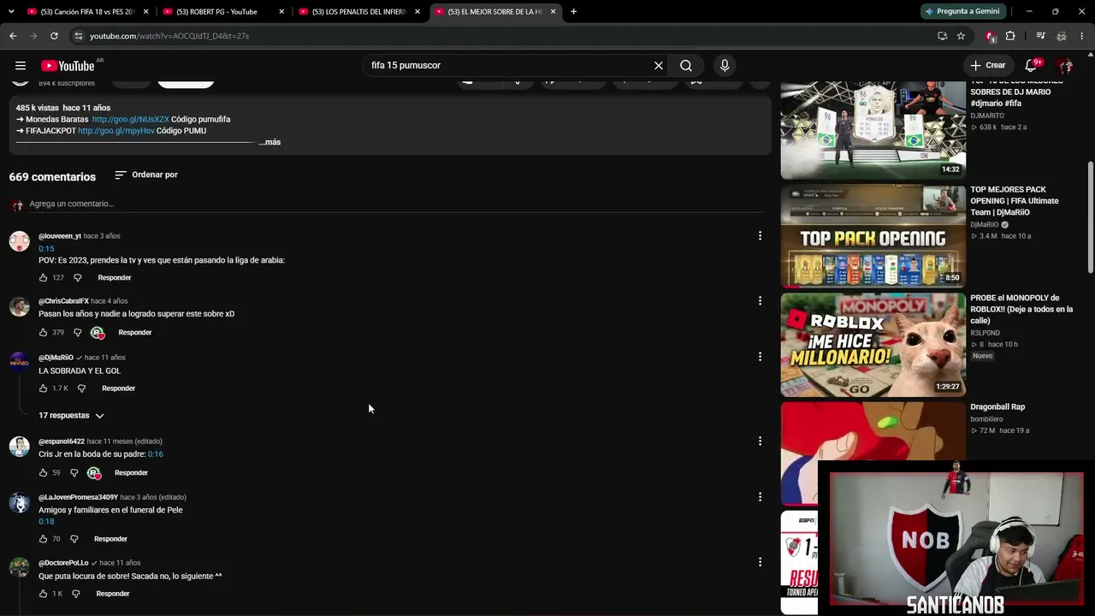Open the Chrome extensions puzzle icon
Viewport: 1095px width, 616px height.
click(1010, 36)
